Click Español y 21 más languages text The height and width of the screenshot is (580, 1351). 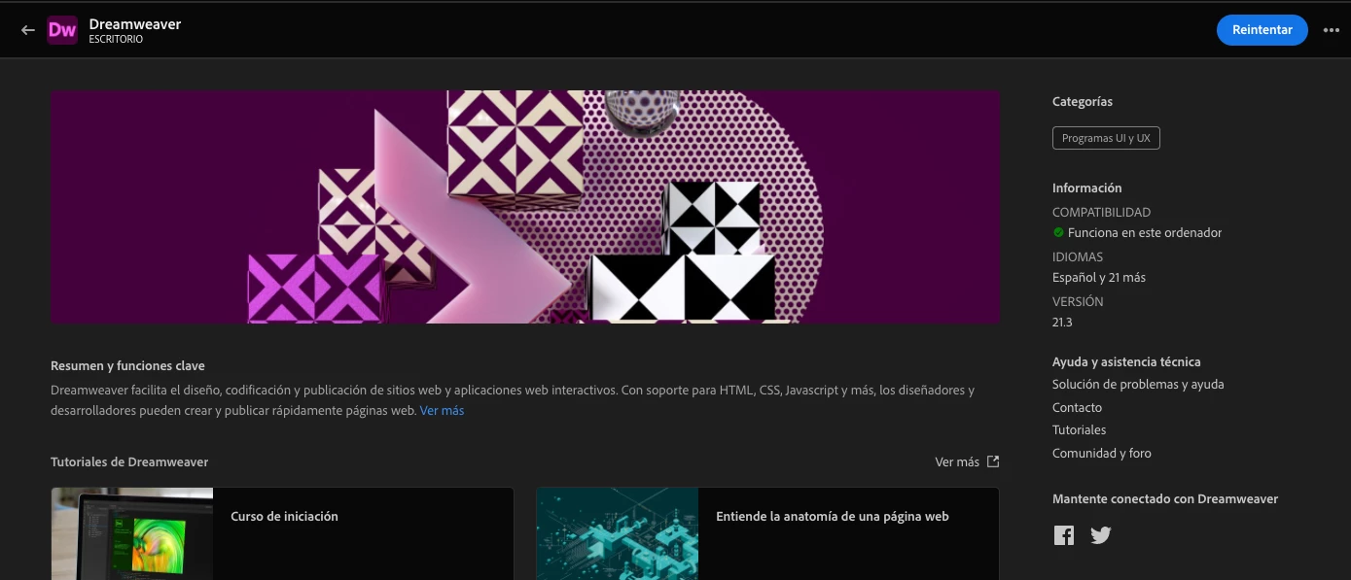pyautogui.click(x=1099, y=277)
